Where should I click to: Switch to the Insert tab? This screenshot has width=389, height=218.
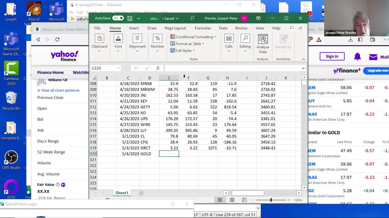(x=134, y=28)
